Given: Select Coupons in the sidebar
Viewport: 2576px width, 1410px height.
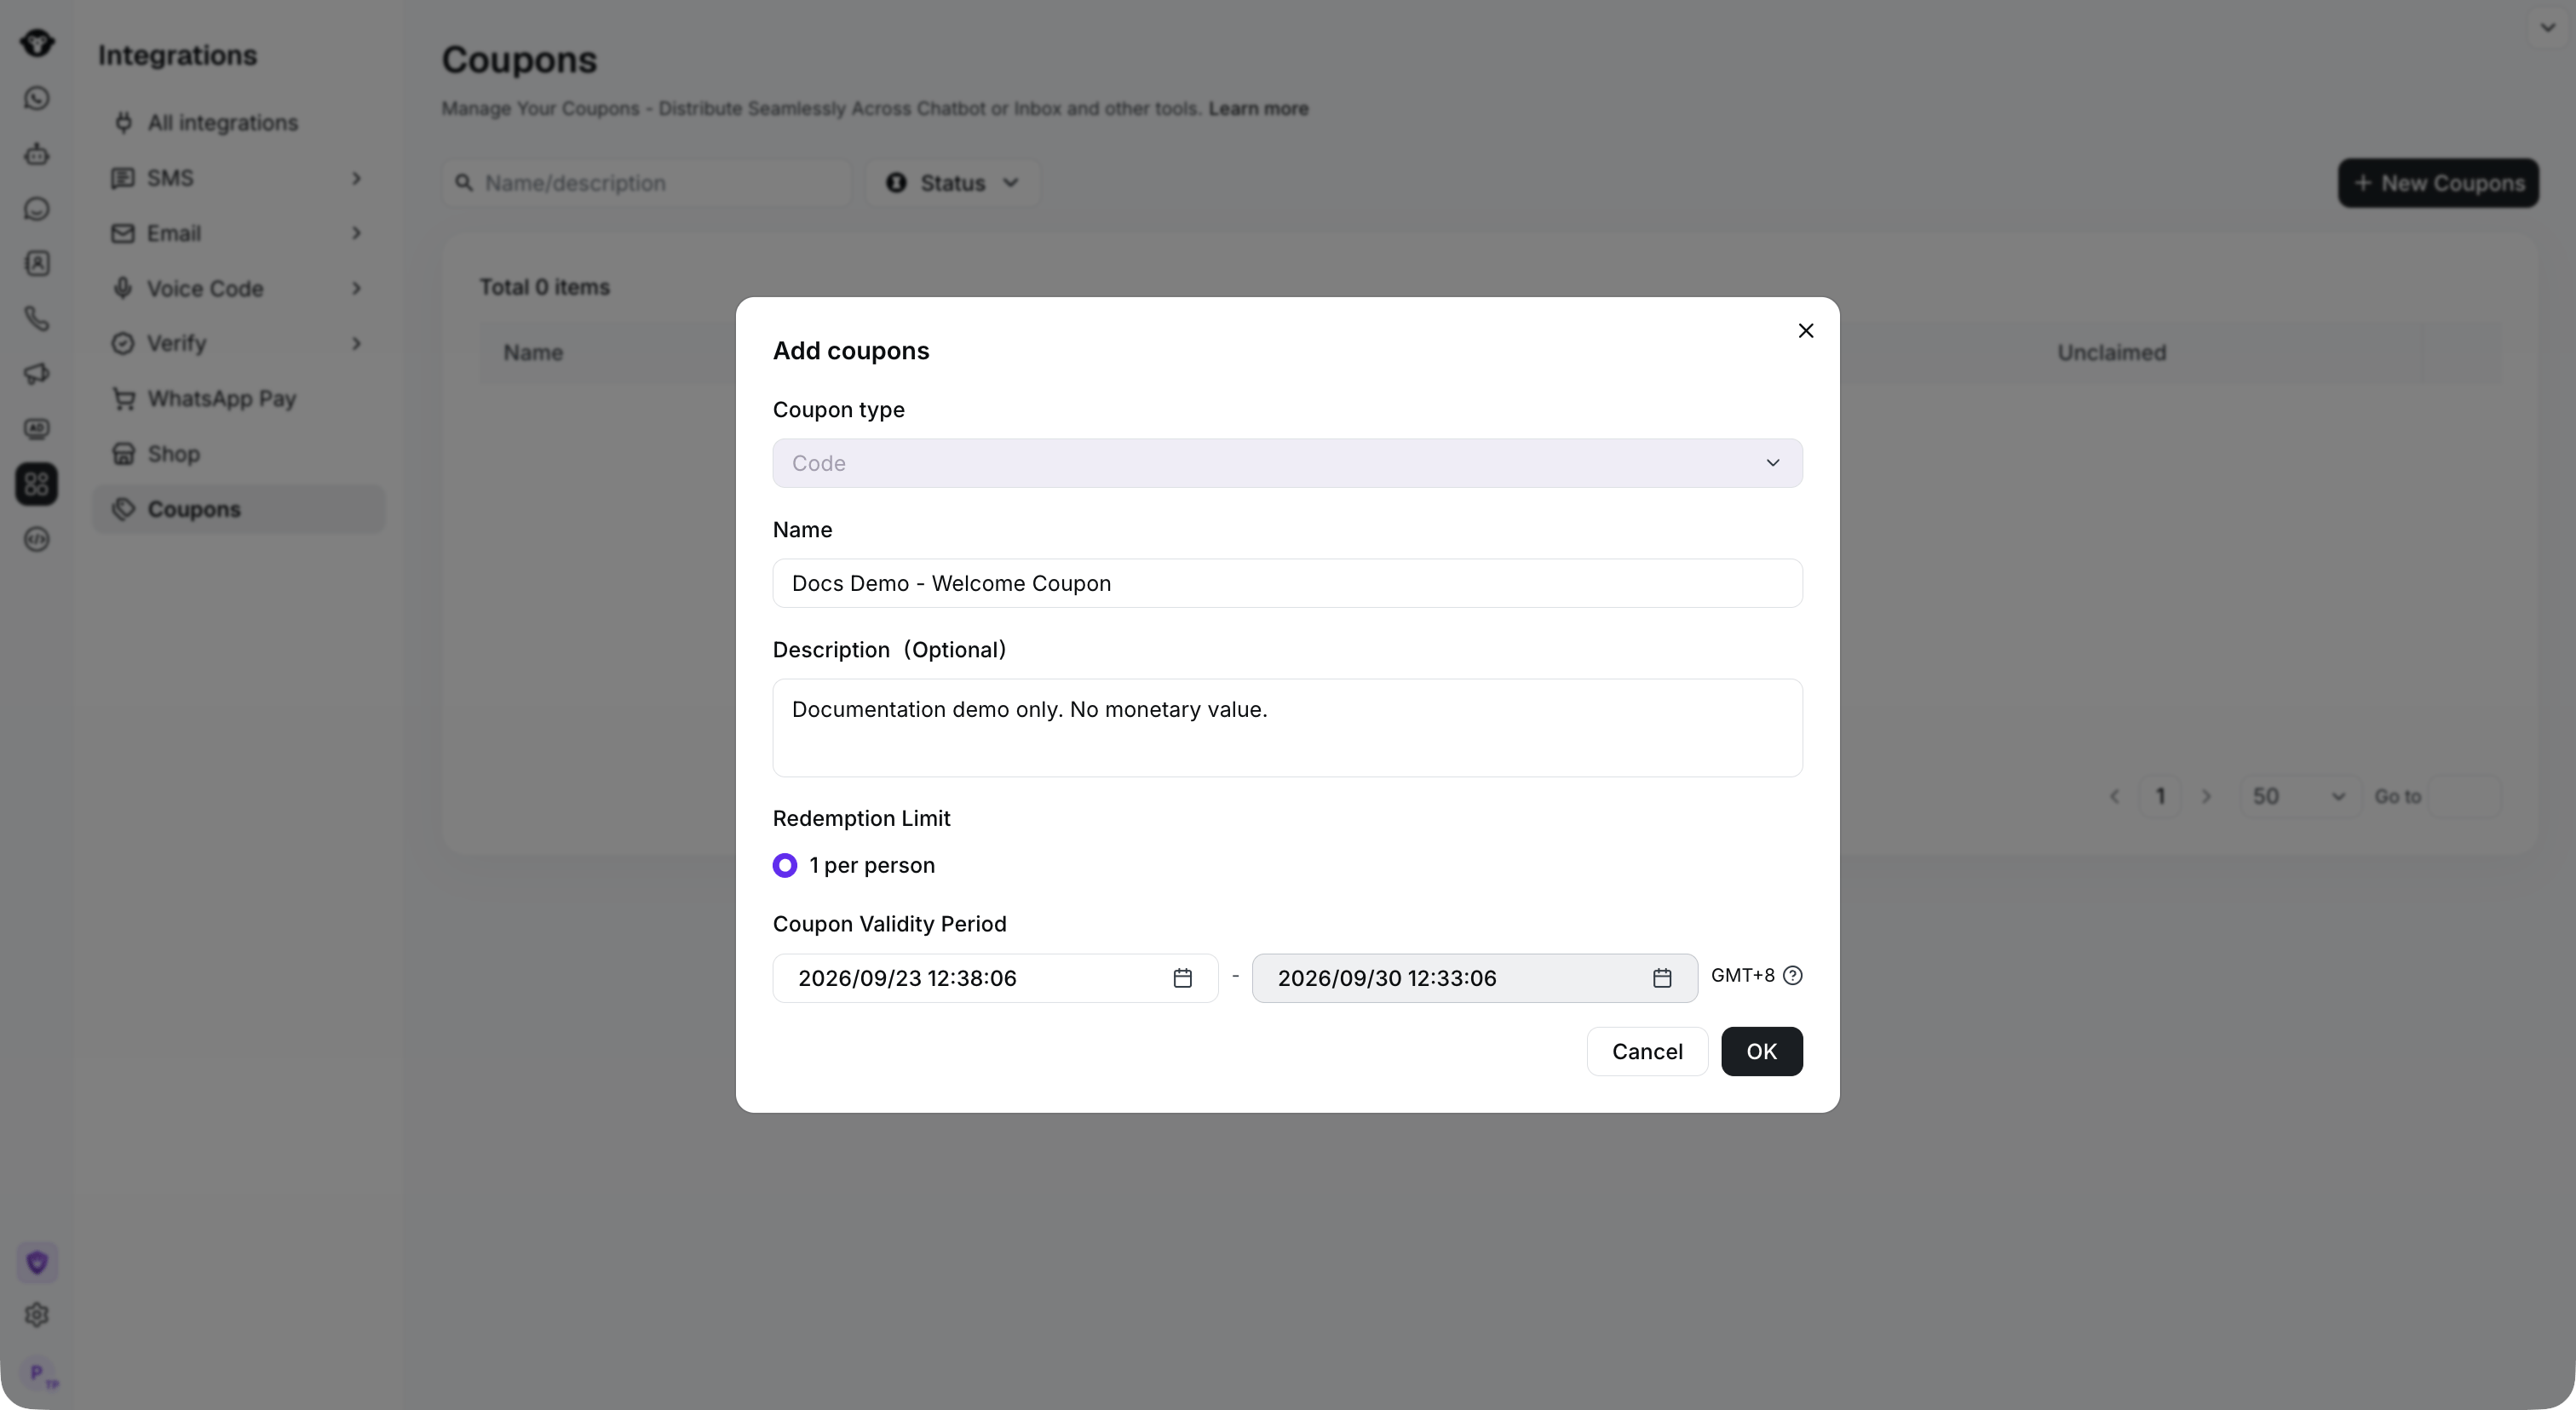Looking at the screenshot, I should (x=238, y=508).
